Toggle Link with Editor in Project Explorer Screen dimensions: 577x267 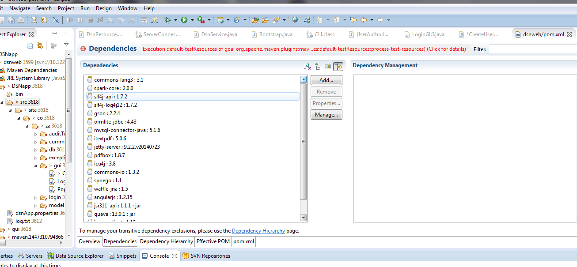(x=40, y=45)
